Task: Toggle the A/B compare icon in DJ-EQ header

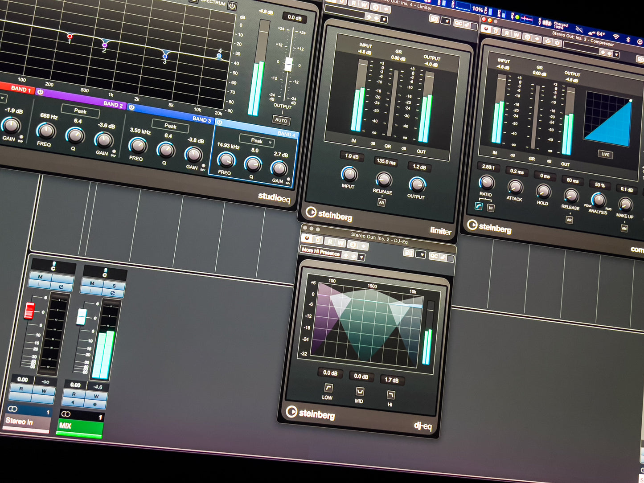Action: [x=353, y=244]
